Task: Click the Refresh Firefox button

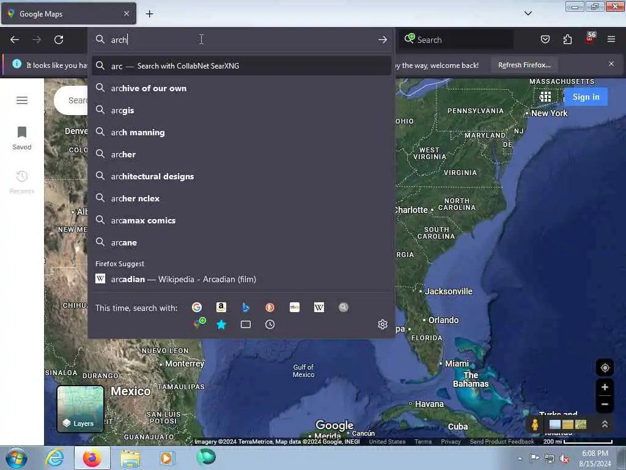Action: pos(524,65)
